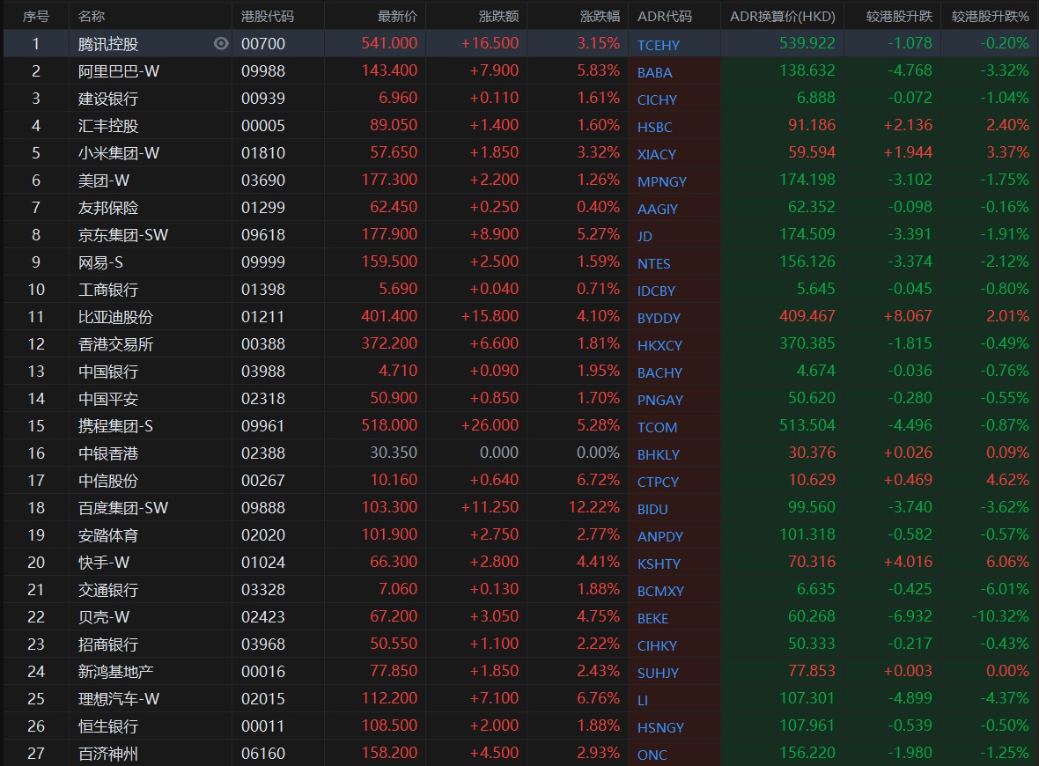Click the eye icon beside 腾讯控股
1039x766 pixels.
click(221, 43)
